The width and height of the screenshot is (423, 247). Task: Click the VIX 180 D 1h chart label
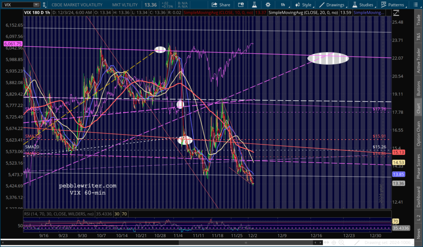pos(37,13)
